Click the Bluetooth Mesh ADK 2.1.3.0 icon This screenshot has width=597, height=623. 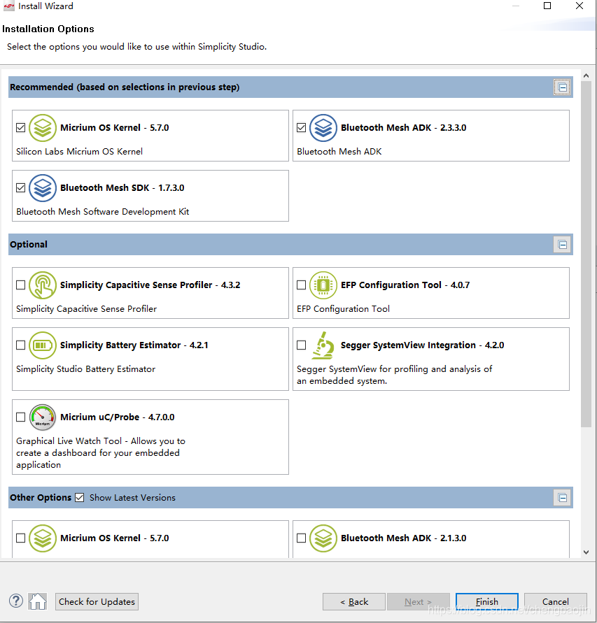click(x=323, y=538)
